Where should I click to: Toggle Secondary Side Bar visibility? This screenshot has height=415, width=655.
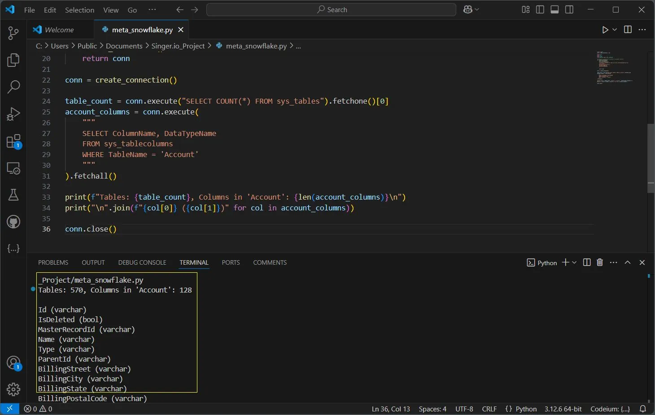(569, 10)
